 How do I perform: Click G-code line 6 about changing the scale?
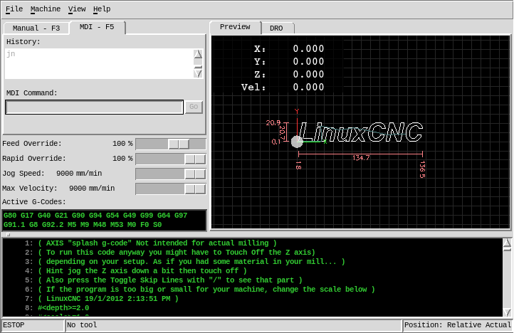[206, 290]
